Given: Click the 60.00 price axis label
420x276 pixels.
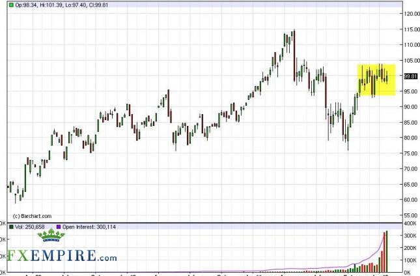Looking at the screenshot, I should [x=411, y=200].
